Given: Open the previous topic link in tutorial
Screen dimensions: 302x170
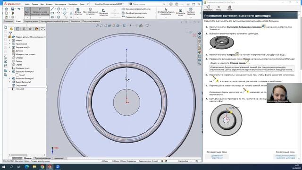Looking at the screenshot, I should pyautogui.click(x=217, y=157).
